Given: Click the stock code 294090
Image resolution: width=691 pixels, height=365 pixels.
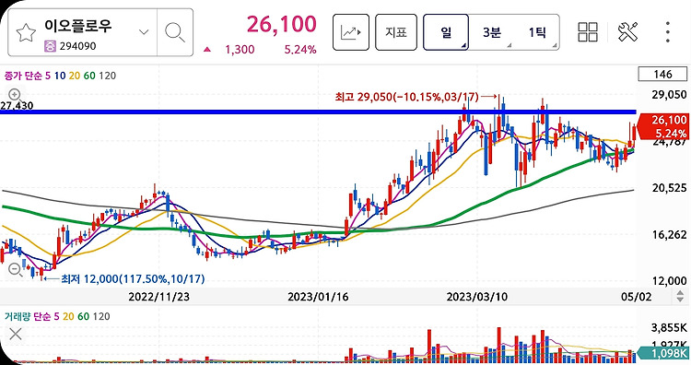Looking at the screenshot, I should coord(77,46).
